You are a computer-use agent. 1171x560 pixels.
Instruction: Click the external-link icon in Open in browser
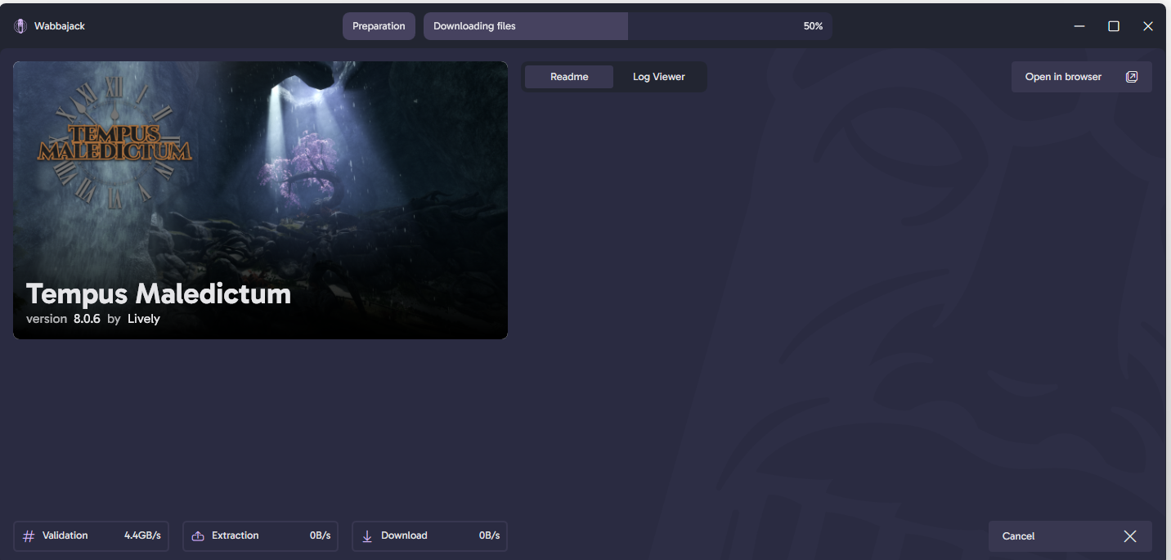[1132, 77]
